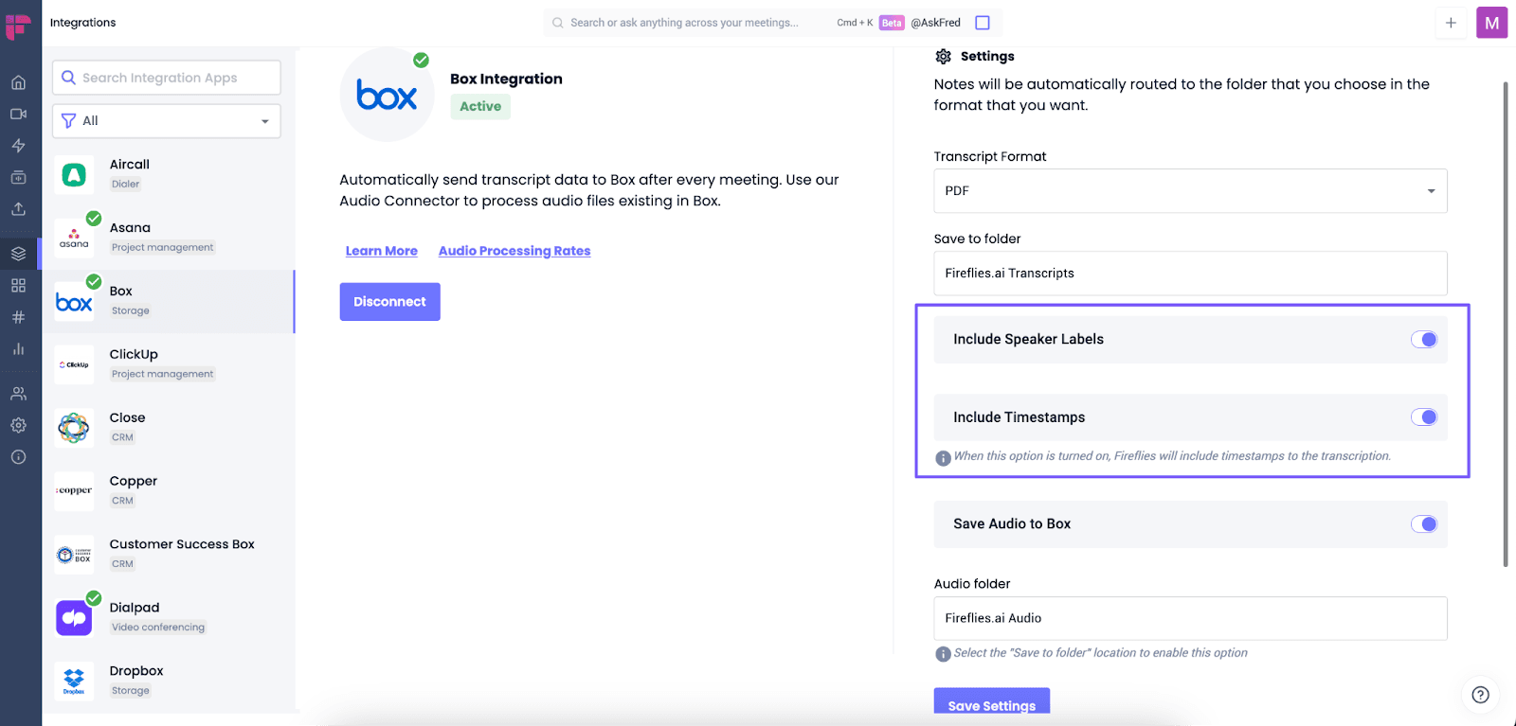Click the Asana app icon
The image size is (1516, 726).
coord(74,238)
